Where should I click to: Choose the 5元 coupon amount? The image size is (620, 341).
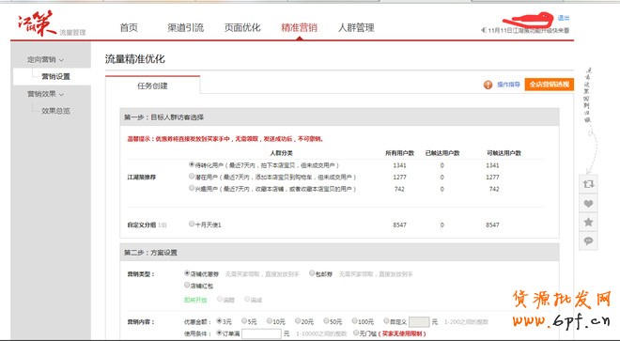[244, 321]
